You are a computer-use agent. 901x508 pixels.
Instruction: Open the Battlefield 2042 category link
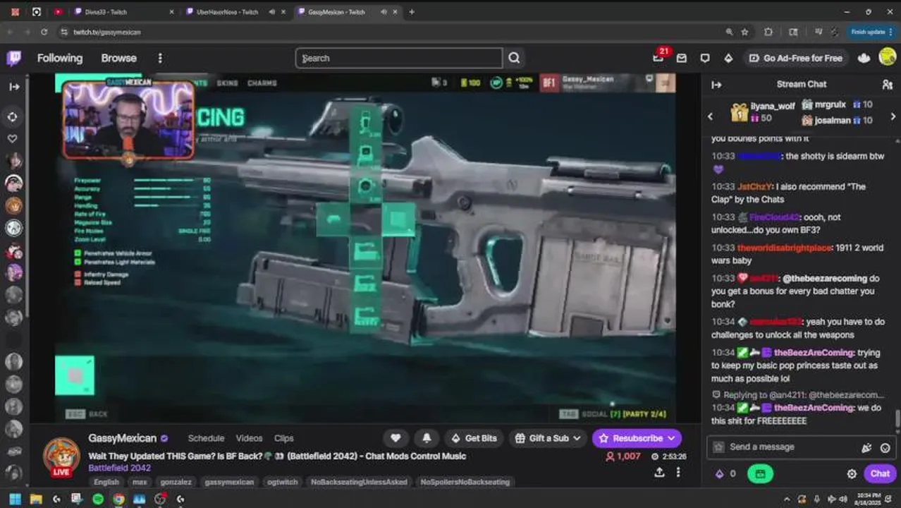click(119, 468)
